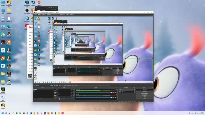Select first scene in Scenes list
The width and height of the screenshot is (205, 115).
coord(43,89)
